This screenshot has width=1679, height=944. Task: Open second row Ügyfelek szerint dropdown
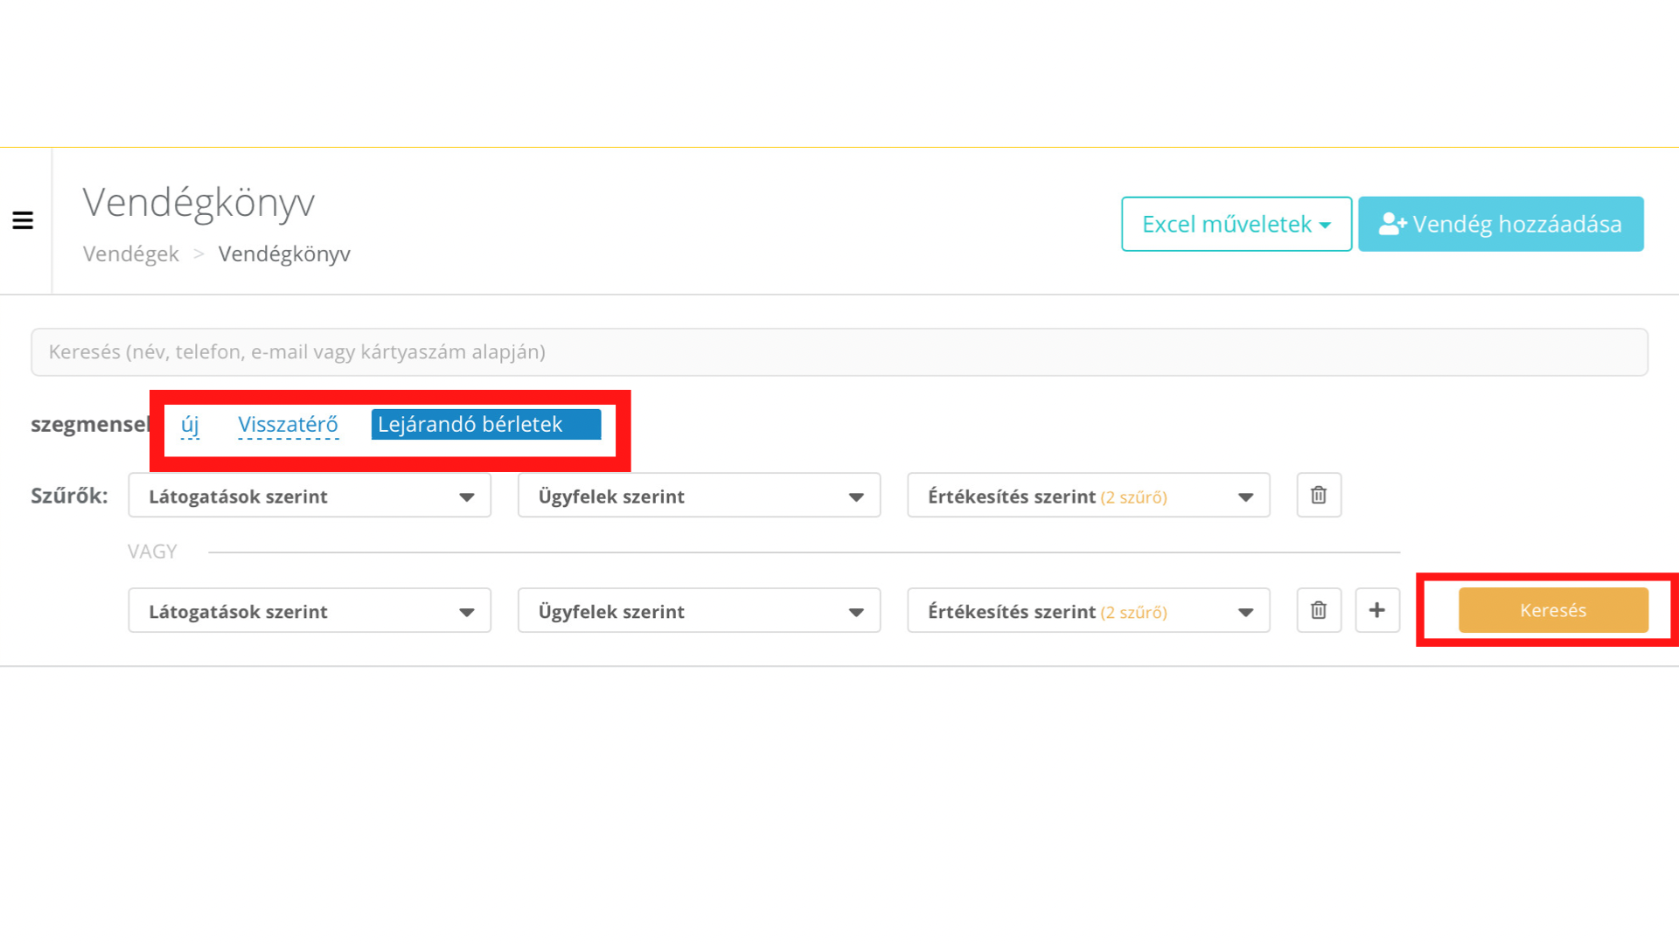pos(699,610)
